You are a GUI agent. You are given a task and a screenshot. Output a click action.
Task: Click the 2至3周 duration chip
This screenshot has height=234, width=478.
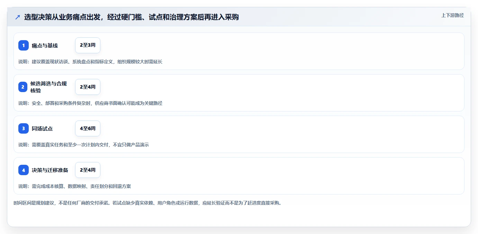(x=88, y=45)
